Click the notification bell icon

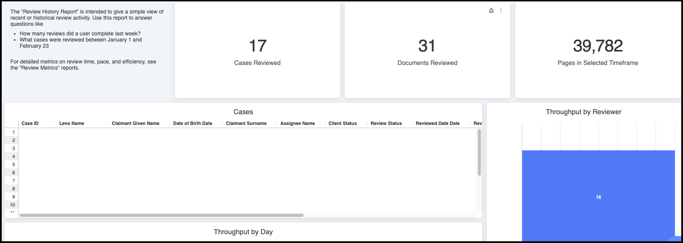(x=491, y=10)
